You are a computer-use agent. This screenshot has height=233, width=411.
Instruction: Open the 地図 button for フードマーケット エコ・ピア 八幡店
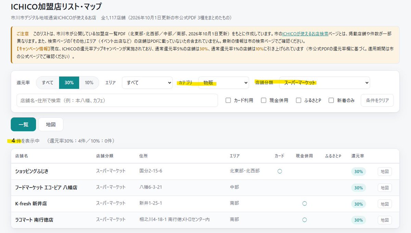coord(385,187)
